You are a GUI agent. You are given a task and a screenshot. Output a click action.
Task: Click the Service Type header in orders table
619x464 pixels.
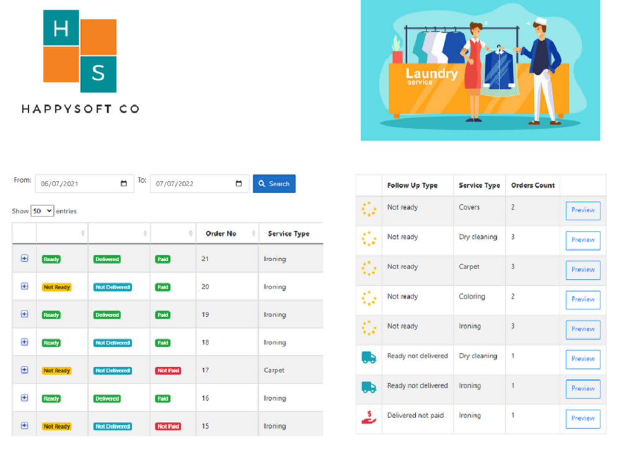288,234
